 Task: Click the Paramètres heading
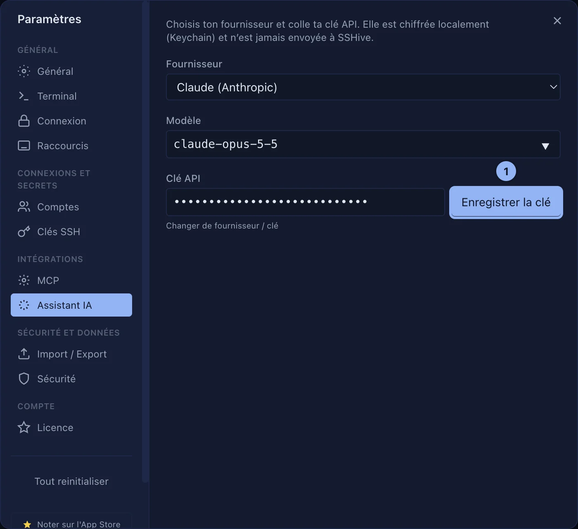click(50, 19)
